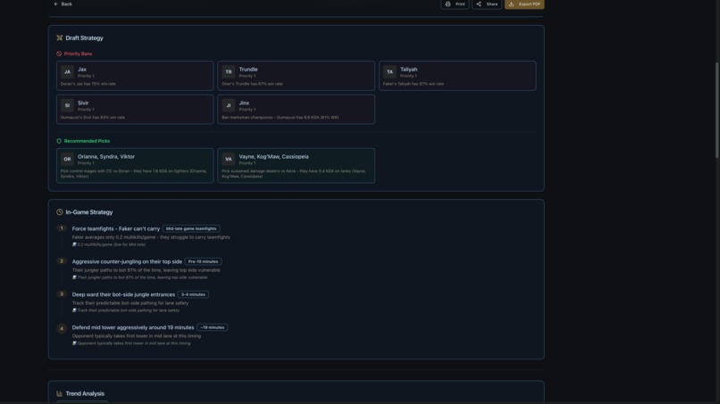Click step number 3 circle
Viewport: 720px width, 404px height.
coord(62,294)
